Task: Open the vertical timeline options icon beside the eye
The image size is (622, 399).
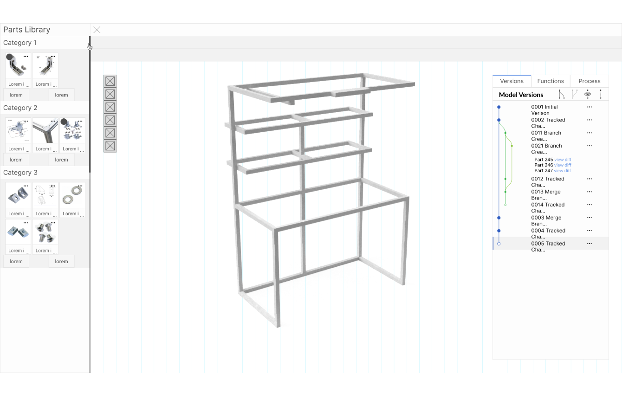Action: point(601,94)
